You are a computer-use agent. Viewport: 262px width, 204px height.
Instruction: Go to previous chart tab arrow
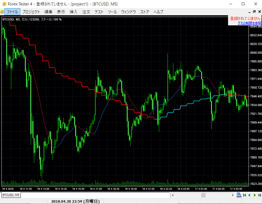click(x=249, y=195)
